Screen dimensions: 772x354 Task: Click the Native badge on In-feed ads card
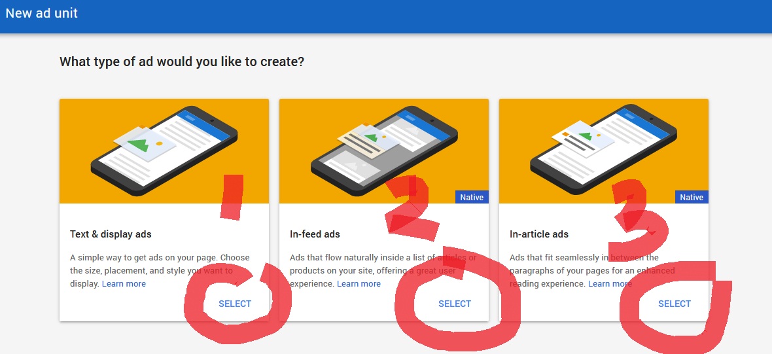pyautogui.click(x=472, y=198)
